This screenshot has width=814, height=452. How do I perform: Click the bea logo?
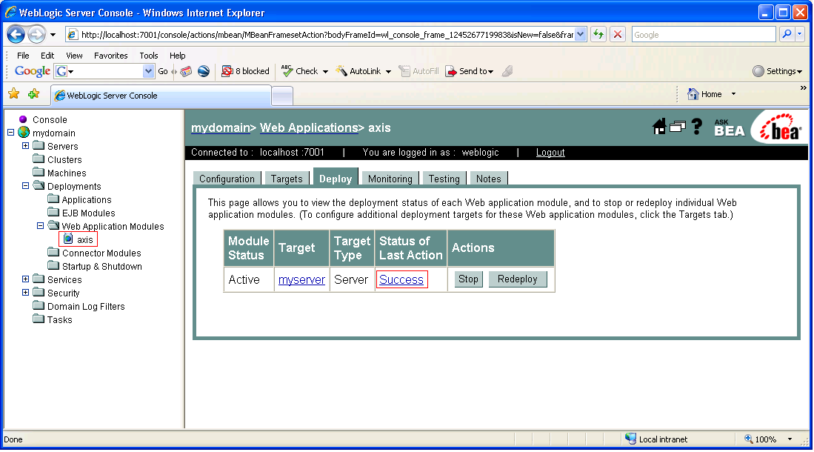[x=780, y=127]
